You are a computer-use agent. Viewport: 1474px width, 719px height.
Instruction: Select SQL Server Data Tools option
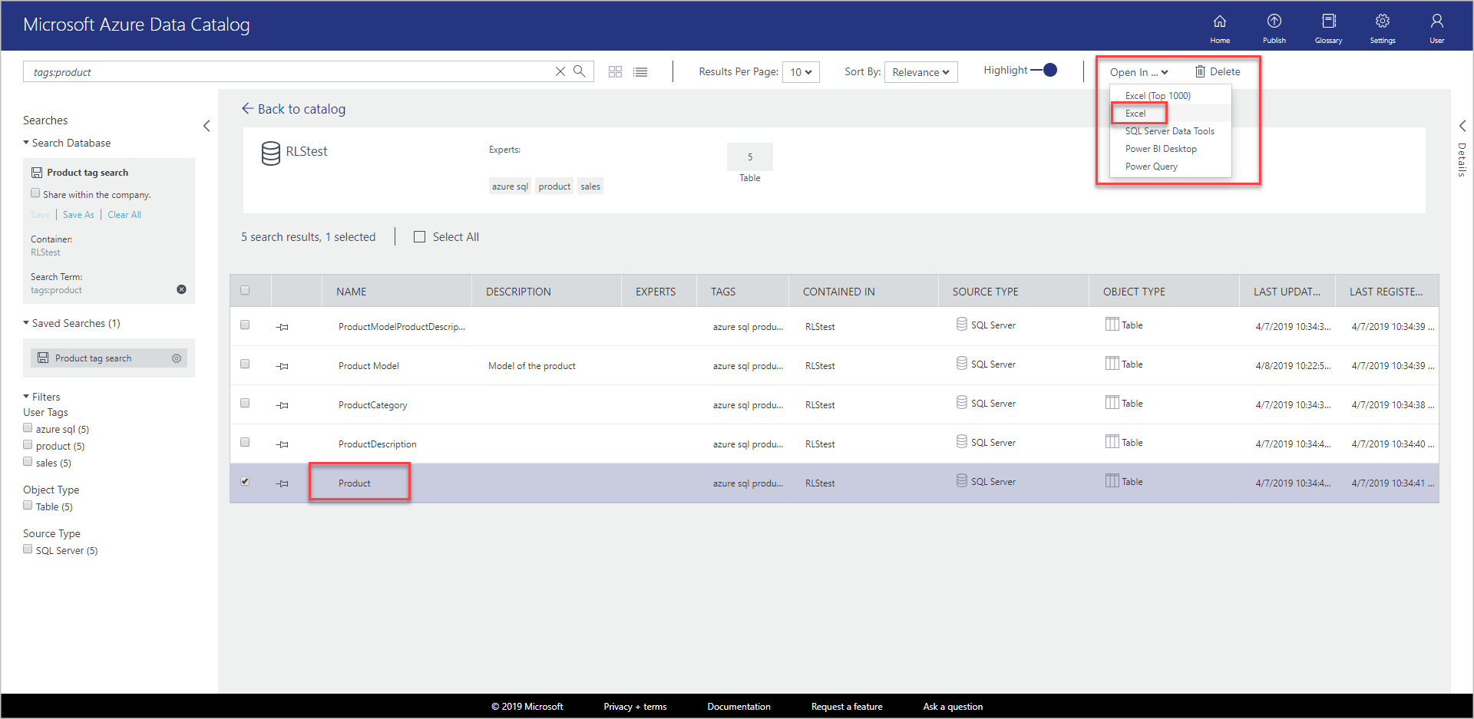(x=1169, y=130)
